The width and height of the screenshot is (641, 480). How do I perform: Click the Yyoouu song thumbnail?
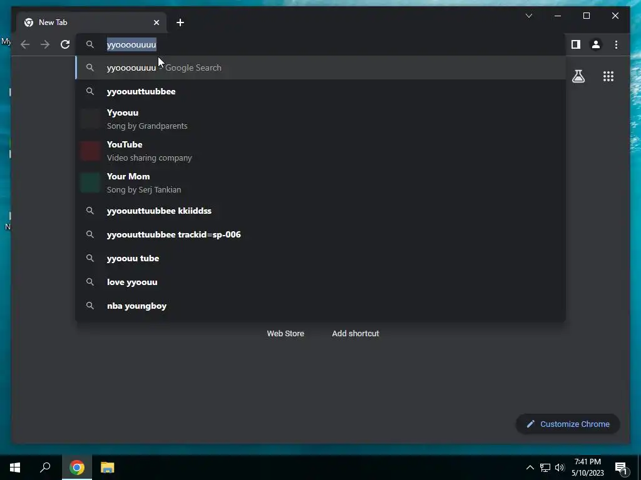point(90,119)
